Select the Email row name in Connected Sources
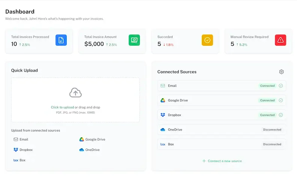297x177 pixels. click(172, 86)
